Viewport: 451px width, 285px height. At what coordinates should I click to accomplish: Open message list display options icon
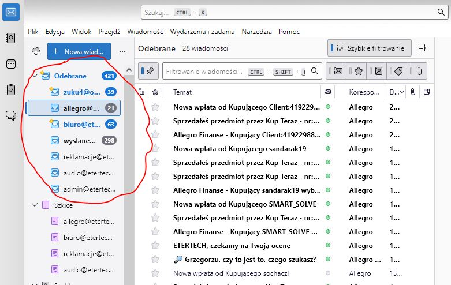coord(422,48)
